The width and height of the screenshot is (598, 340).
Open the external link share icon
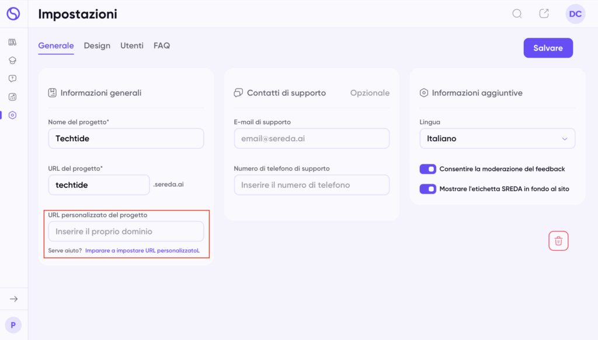click(544, 14)
